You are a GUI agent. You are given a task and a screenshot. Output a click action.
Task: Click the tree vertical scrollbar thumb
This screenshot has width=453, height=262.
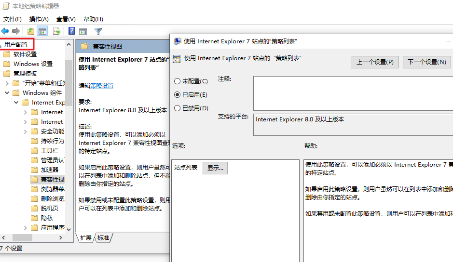click(69, 83)
